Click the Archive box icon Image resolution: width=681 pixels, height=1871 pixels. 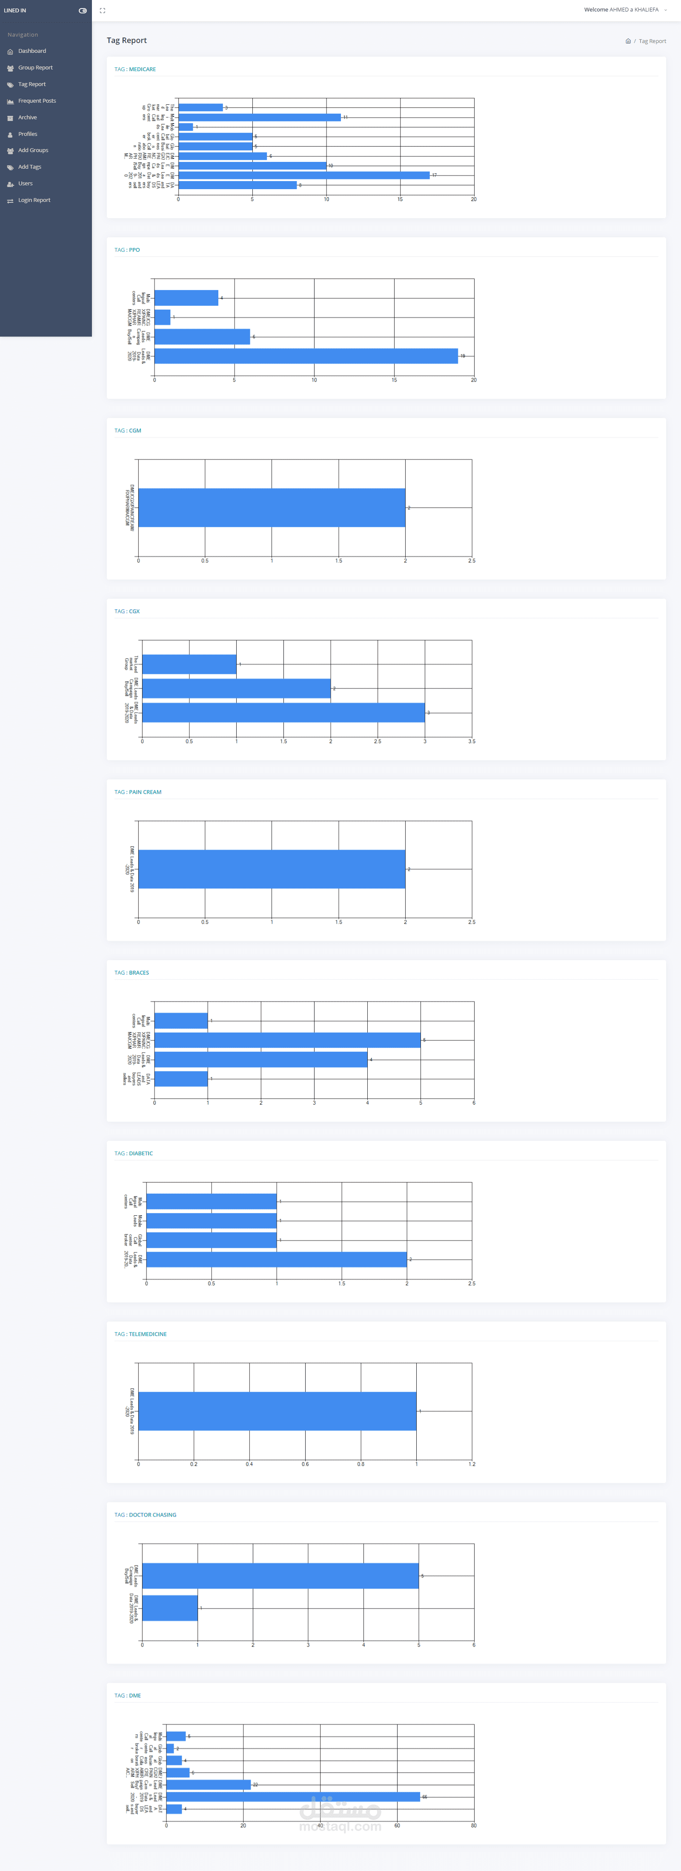click(10, 118)
